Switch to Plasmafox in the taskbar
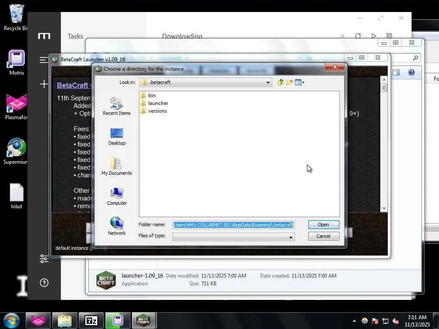439x329 pixels. point(38,320)
